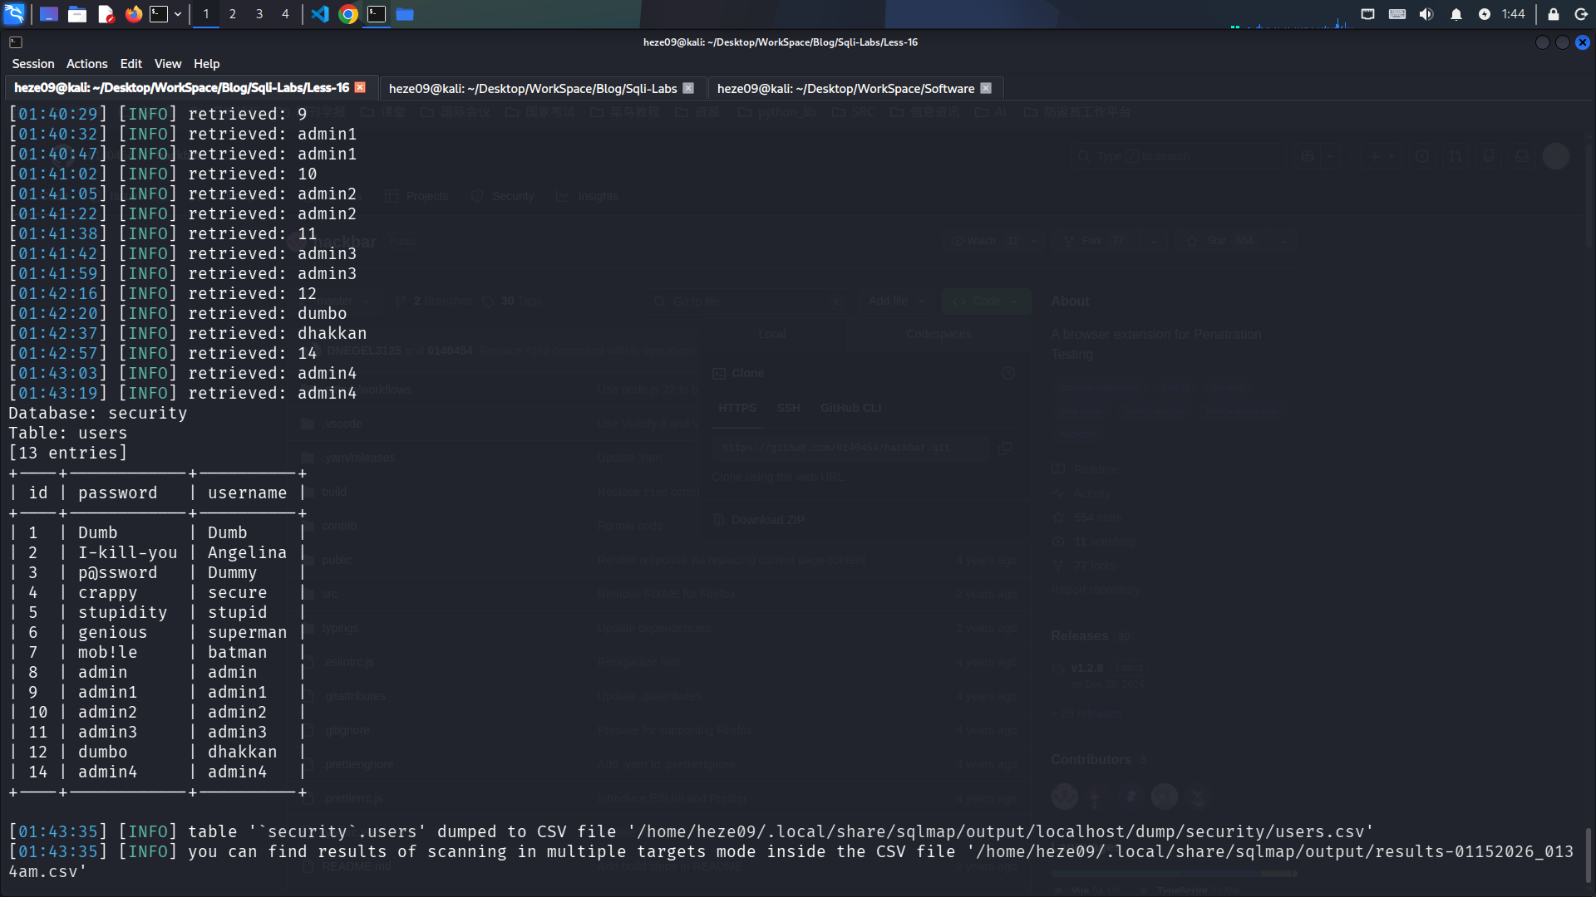
Task: Close the Less-16 terminal tab
Action: coord(360,87)
